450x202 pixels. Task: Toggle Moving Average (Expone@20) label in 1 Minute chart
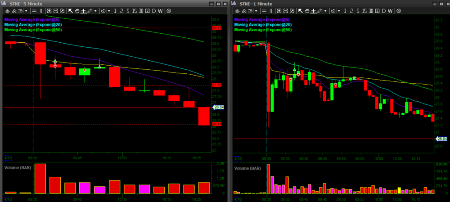tap(263, 25)
